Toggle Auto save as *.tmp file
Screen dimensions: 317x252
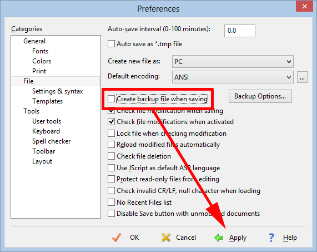pyautogui.click(x=111, y=44)
